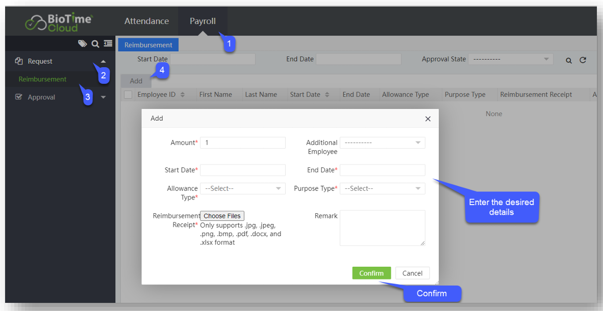Click the tag icon in sidebar toolbar
This screenshot has height=311, width=603.
pos(82,44)
